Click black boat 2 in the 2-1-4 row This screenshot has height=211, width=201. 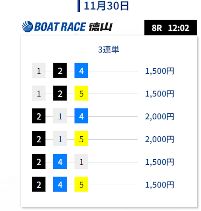(x=39, y=116)
